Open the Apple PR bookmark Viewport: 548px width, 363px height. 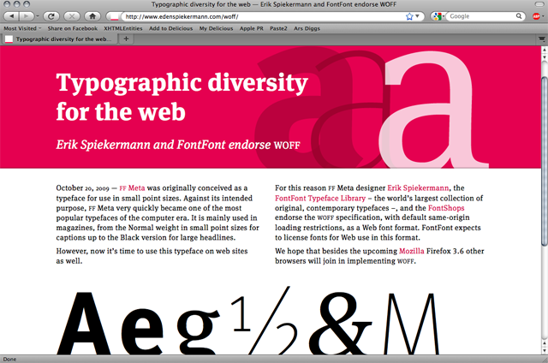pyautogui.click(x=251, y=28)
